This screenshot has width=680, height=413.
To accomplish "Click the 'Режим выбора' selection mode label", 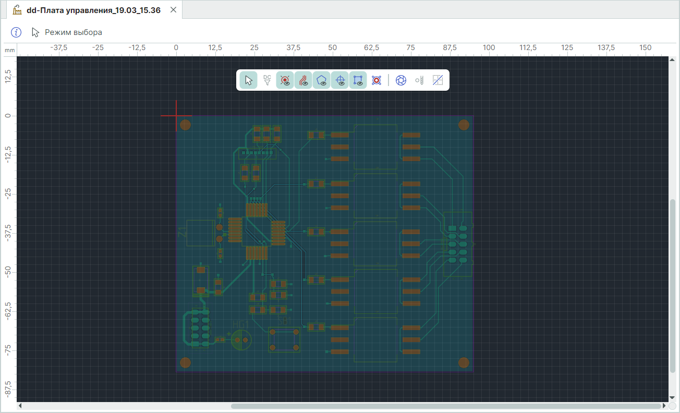I will coord(73,32).
